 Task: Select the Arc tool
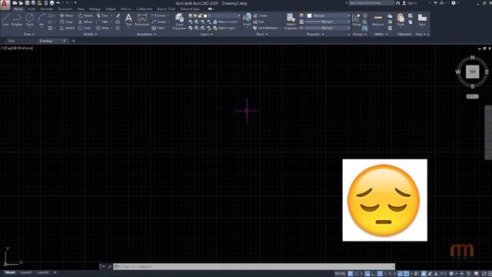42,20
